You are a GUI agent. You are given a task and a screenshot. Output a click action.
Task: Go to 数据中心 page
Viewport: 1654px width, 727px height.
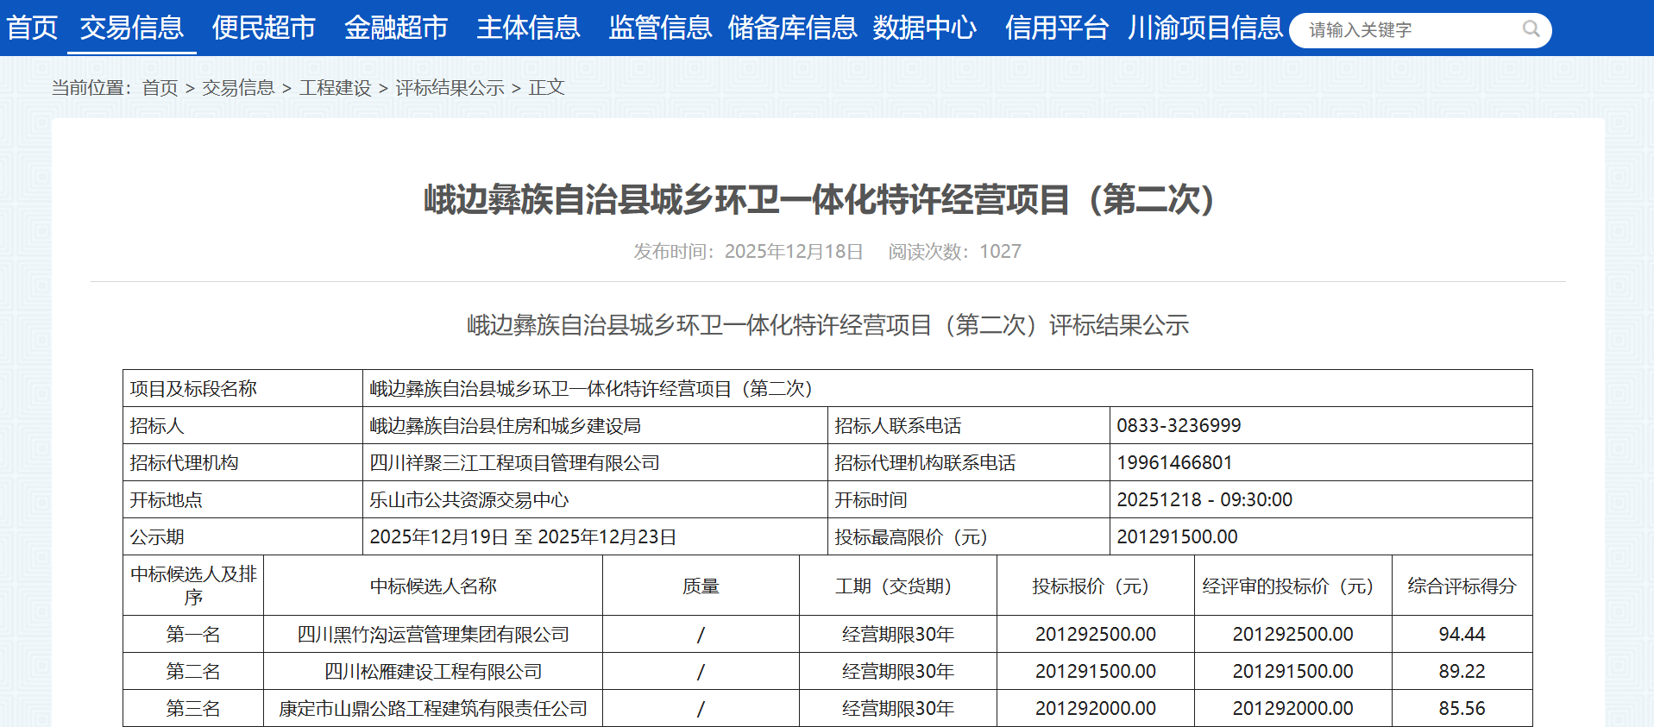coord(924,28)
